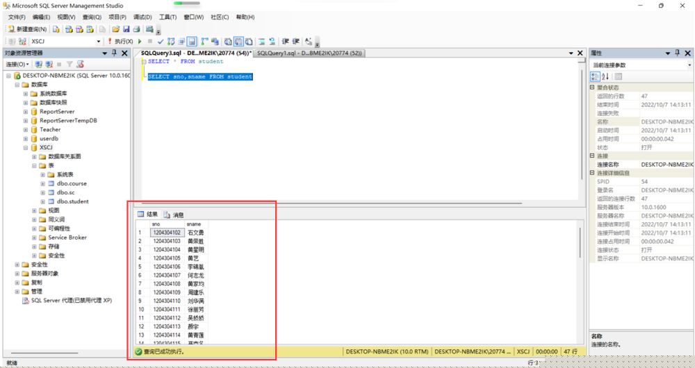695x368 pixels.
Task: Switch to the 消息 results tab
Action: coord(174,215)
